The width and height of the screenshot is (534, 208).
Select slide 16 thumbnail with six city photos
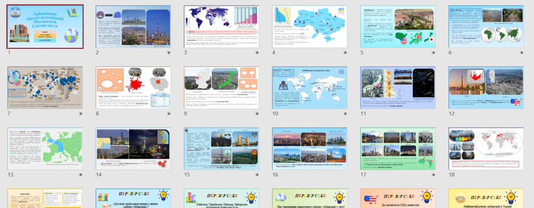point(310,149)
